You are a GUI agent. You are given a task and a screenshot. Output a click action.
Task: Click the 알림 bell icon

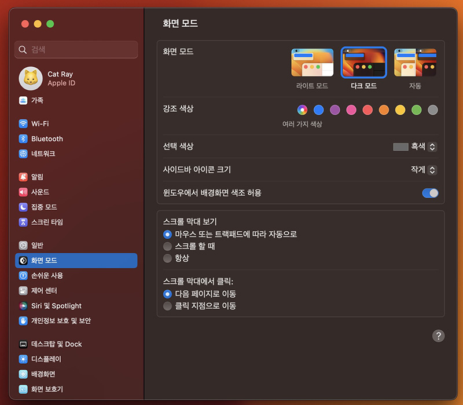23,177
